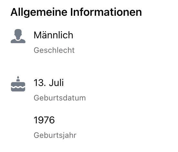Select the 'Juli' month text
Screen dimensions: 178x152
coord(56,83)
